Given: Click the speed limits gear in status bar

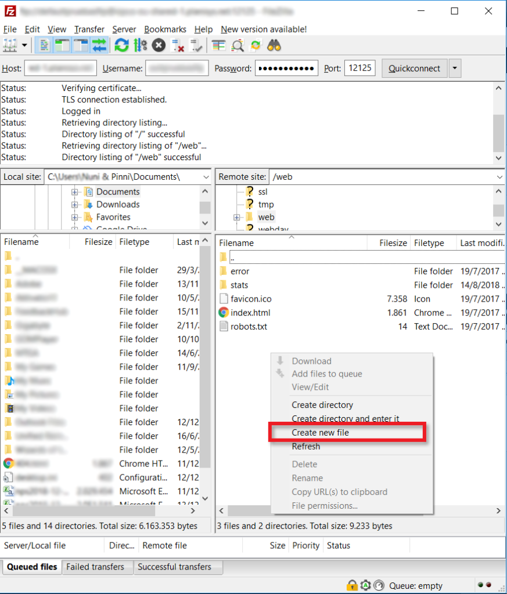Looking at the screenshot, I should tap(365, 586).
